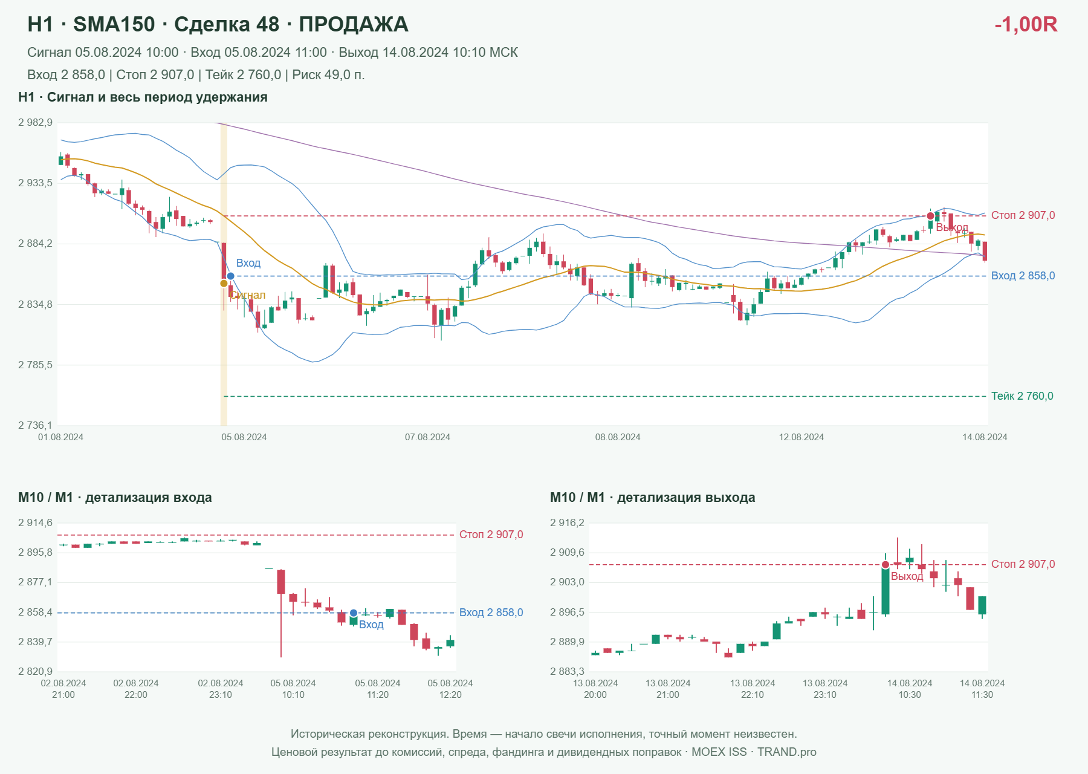Click the heading M10 / M1 · детализация входа

pos(115,498)
